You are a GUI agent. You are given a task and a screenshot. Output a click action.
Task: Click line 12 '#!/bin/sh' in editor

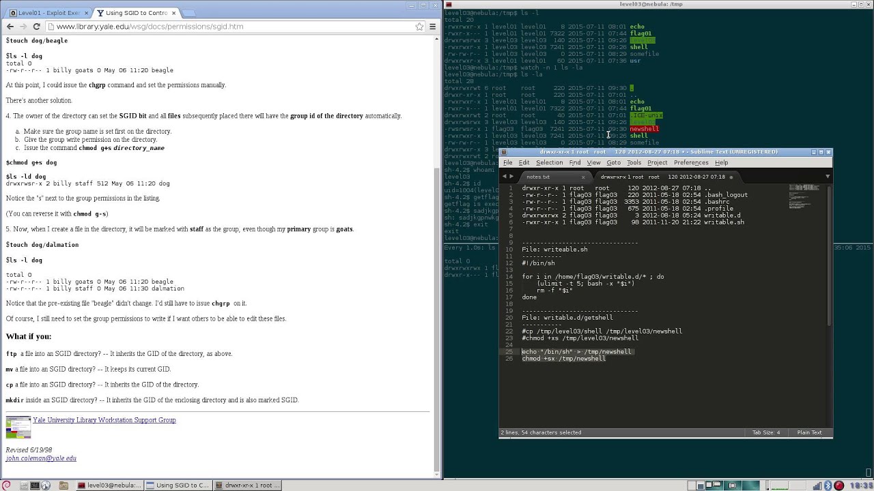(x=538, y=263)
